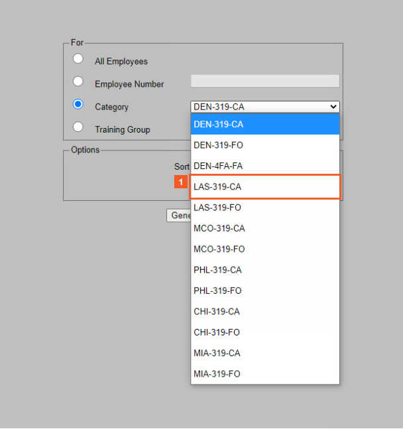
Task: Choose LAS-319-CA from the dropdown list
Action: click(x=265, y=186)
